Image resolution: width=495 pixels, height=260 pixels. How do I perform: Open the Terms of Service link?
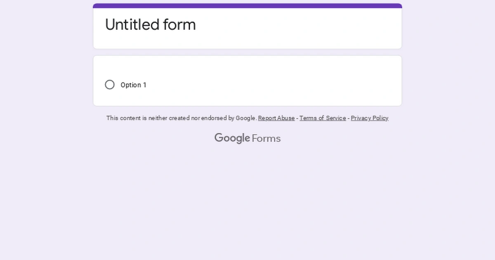click(x=323, y=118)
